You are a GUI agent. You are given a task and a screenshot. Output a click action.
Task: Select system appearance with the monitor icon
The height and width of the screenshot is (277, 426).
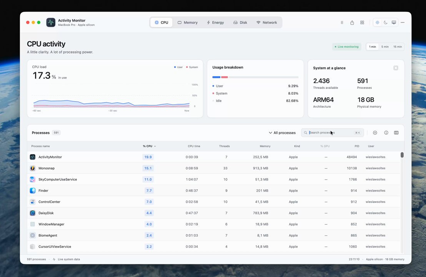point(394,23)
